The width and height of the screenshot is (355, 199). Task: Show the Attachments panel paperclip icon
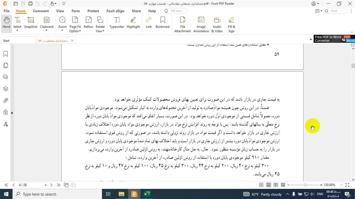(x=6, y=101)
